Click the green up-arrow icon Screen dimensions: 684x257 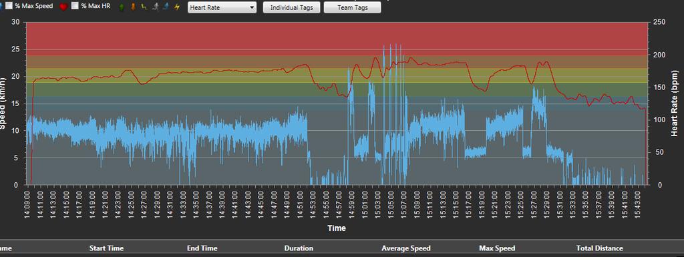[122, 7]
